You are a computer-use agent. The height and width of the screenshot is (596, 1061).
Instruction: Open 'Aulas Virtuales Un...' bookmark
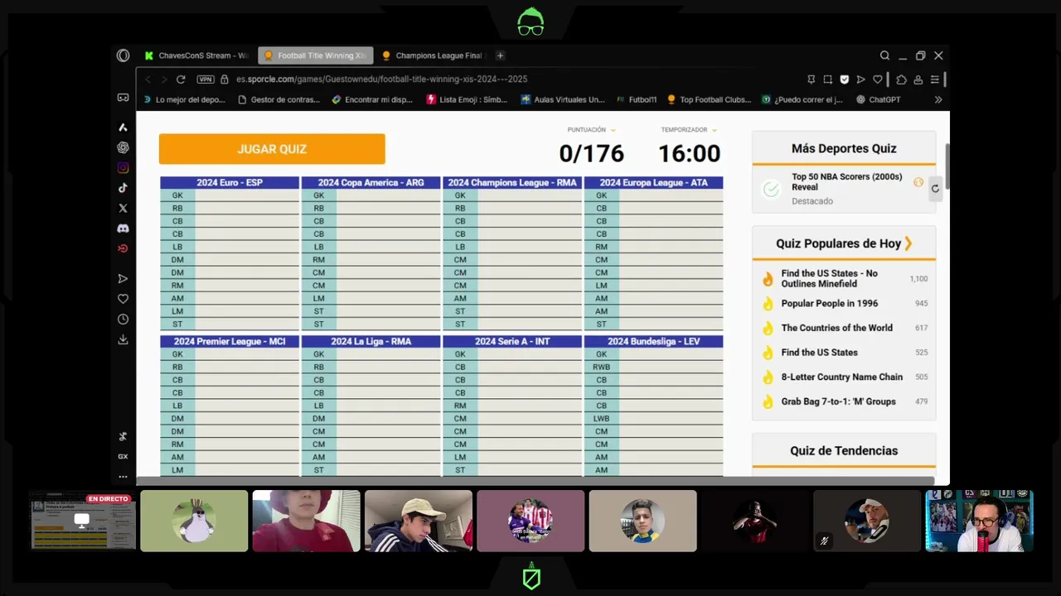pyautogui.click(x=563, y=99)
